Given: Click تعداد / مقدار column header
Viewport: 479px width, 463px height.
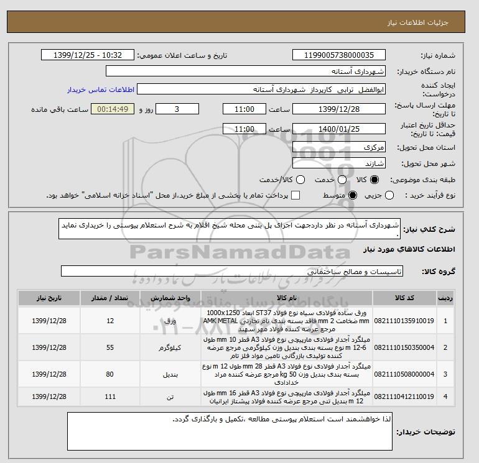Looking at the screenshot, I should pyautogui.click(x=110, y=298).
